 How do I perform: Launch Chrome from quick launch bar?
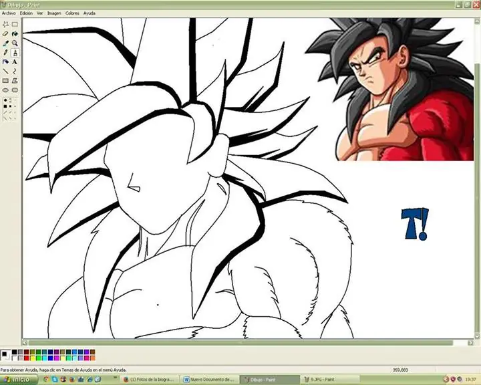point(46,380)
